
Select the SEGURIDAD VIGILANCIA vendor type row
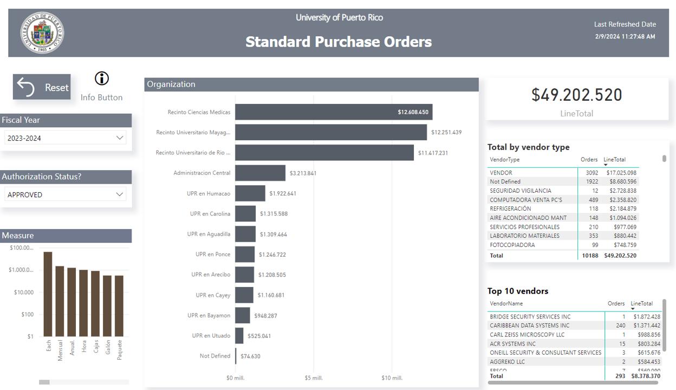pos(521,191)
